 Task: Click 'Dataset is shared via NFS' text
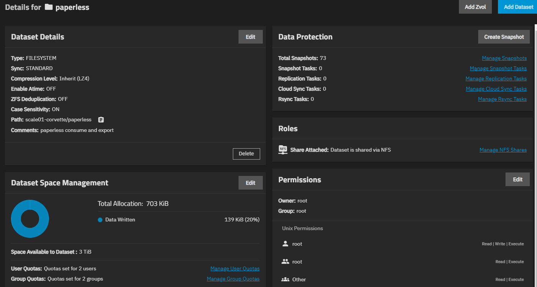coord(361,150)
